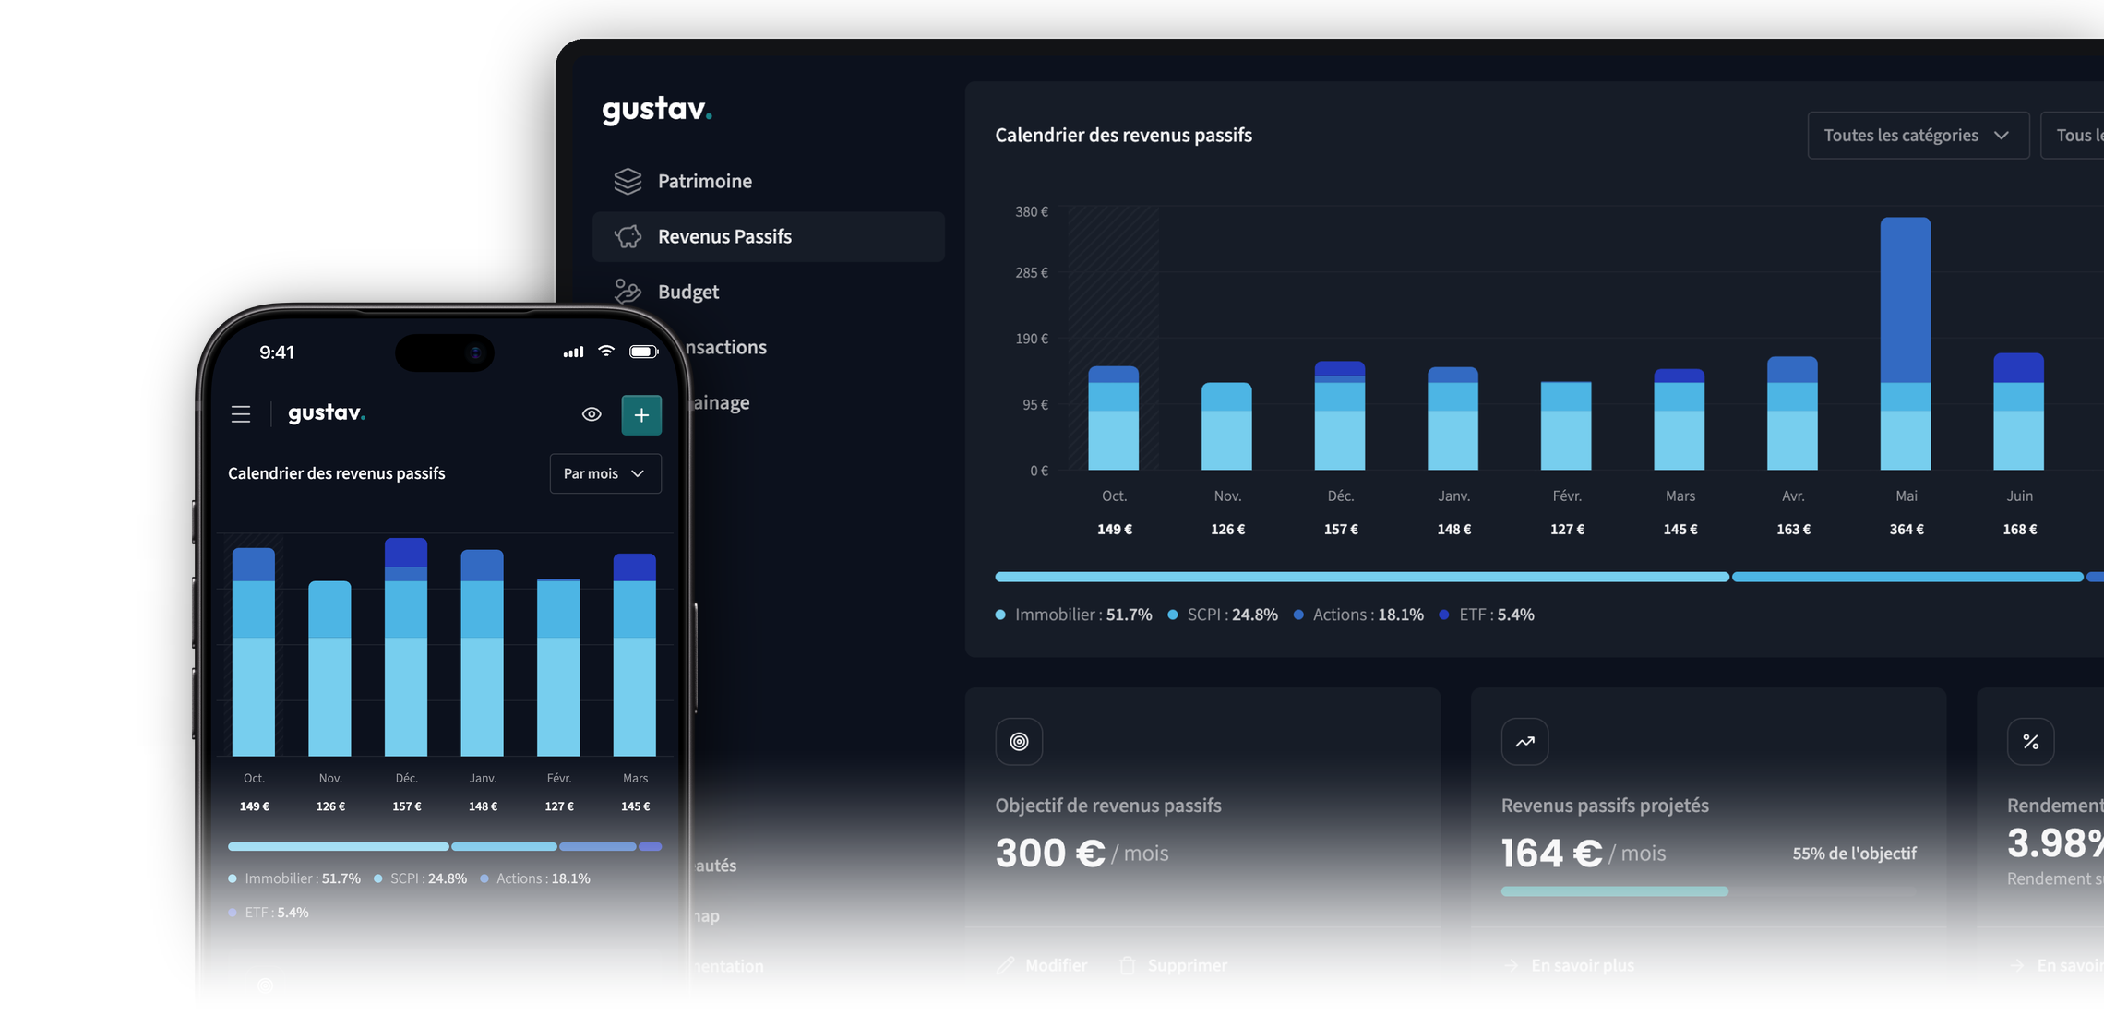Click the 55% de l'objectif label
The width and height of the screenshot is (2104, 1015).
tap(1854, 854)
